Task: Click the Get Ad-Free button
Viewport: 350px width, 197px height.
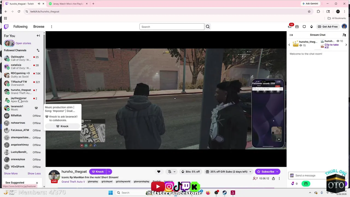Action: pos(328,27)
